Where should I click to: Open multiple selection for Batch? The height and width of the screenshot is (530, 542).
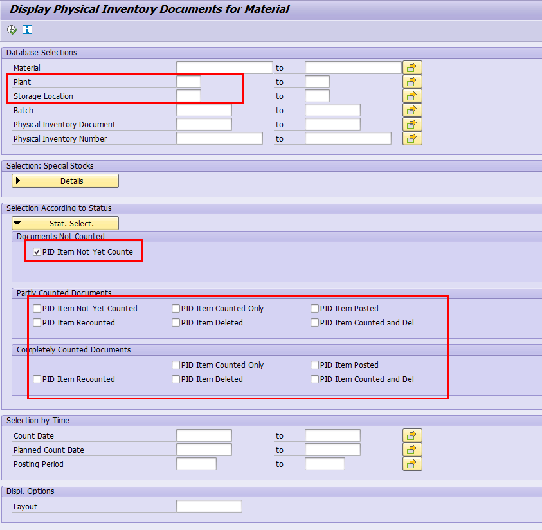411,110
